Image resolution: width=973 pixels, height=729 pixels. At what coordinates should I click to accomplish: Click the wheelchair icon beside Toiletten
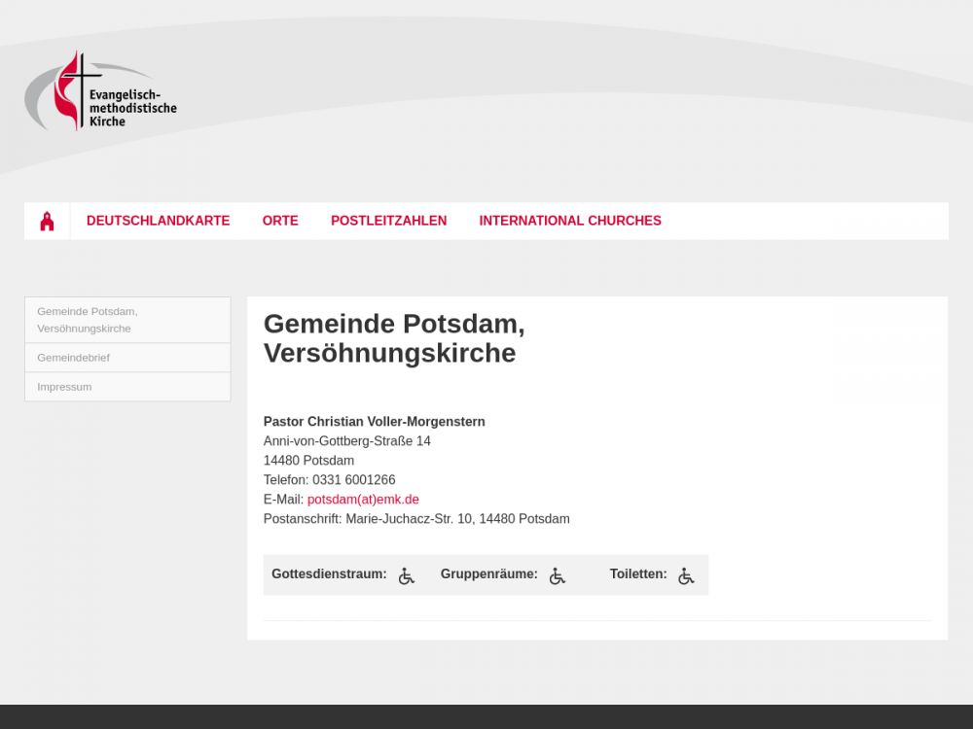click(x=686, y=575)
